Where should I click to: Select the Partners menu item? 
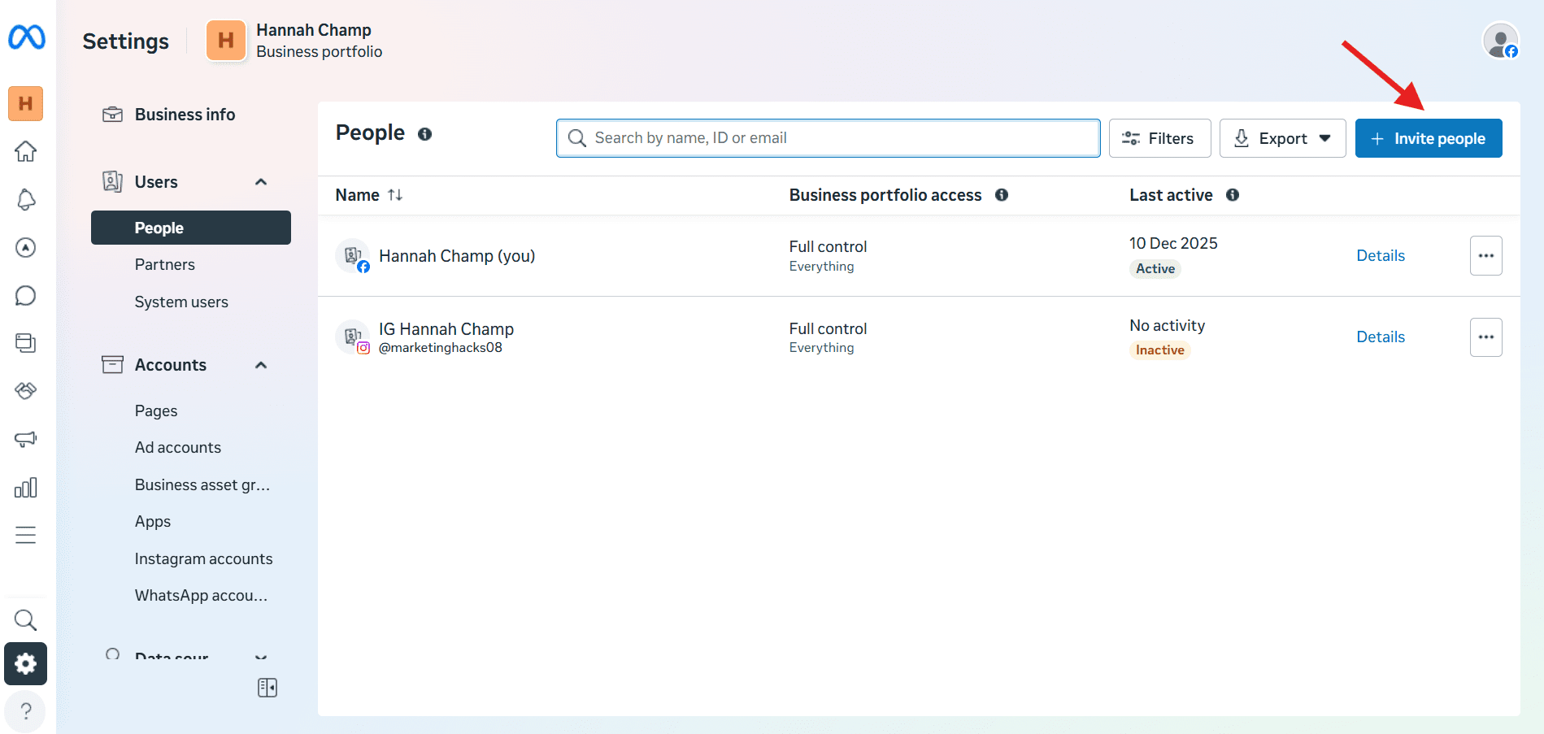164,264
